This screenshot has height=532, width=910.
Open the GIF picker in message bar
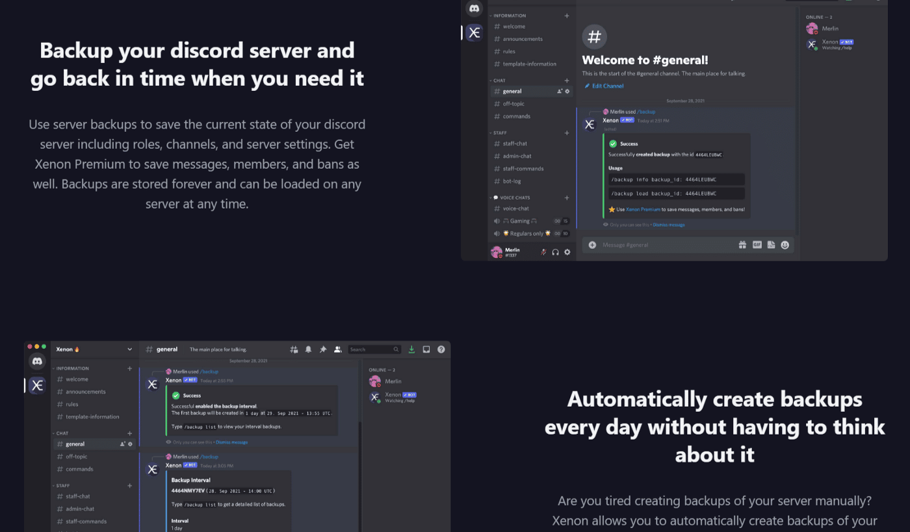pos(757,245)
